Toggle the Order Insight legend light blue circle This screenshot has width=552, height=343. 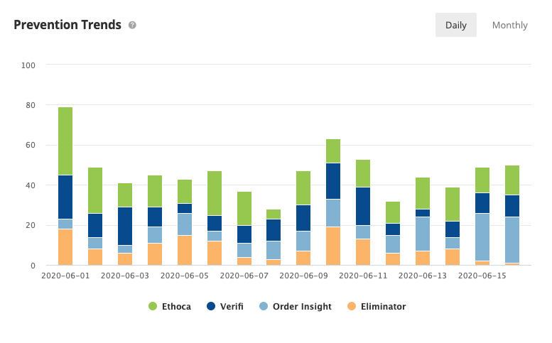point(264,306)
